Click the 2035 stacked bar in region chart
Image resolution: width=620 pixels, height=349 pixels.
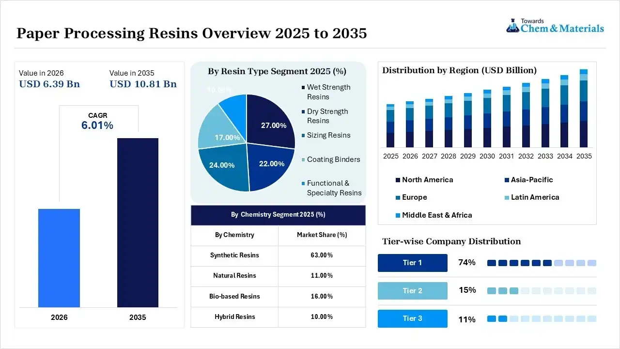tap(584, 108)
